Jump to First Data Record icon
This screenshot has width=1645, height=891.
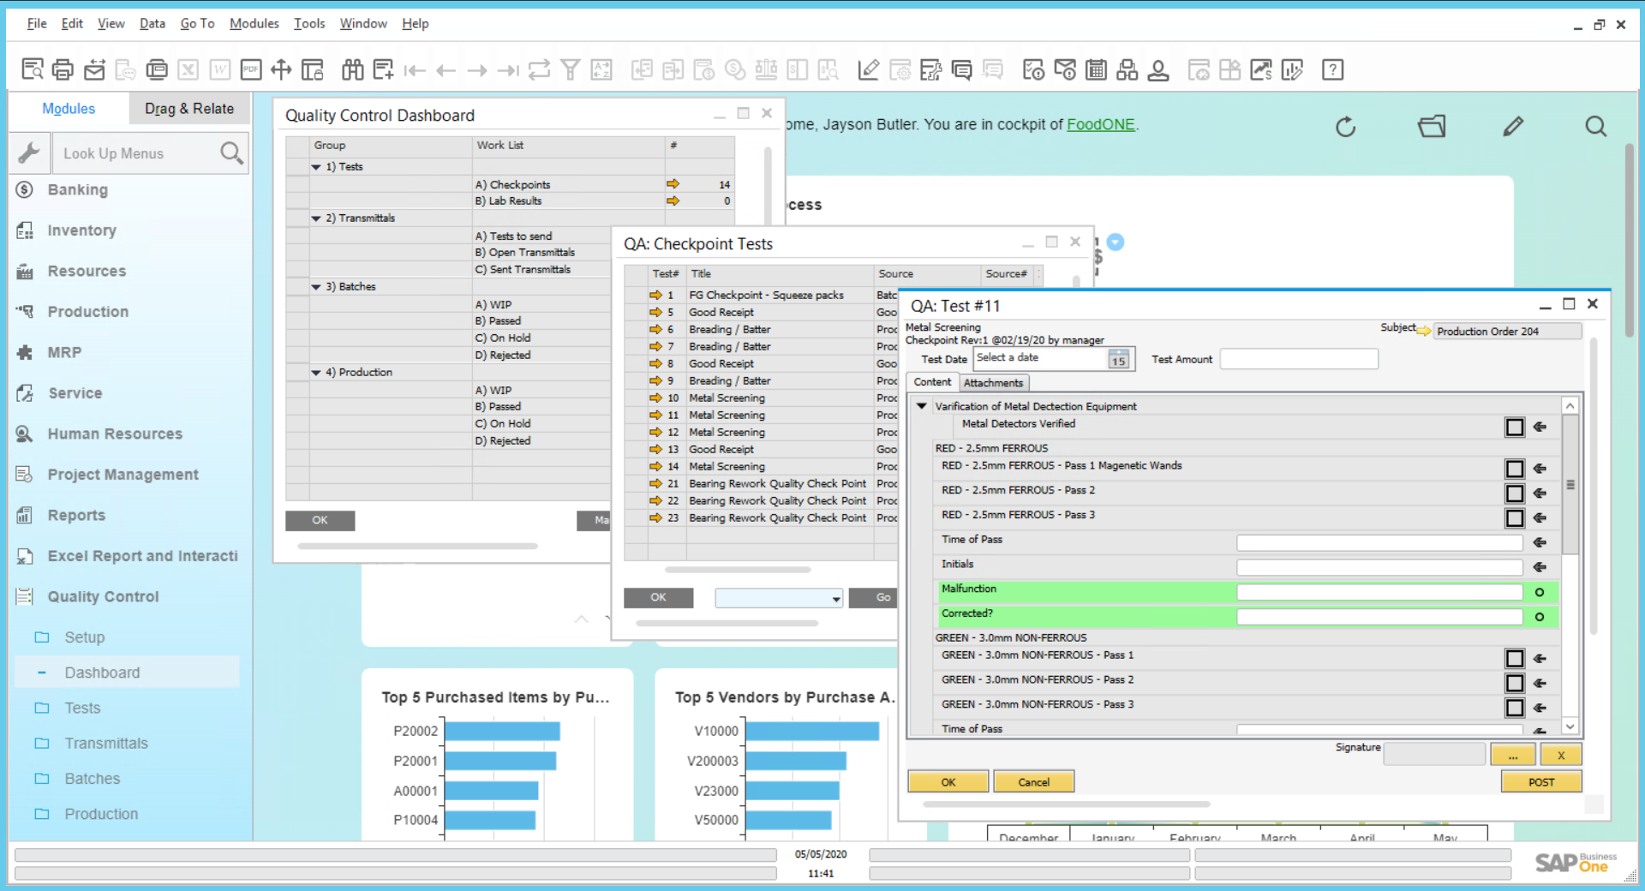[x=415, y=70]
